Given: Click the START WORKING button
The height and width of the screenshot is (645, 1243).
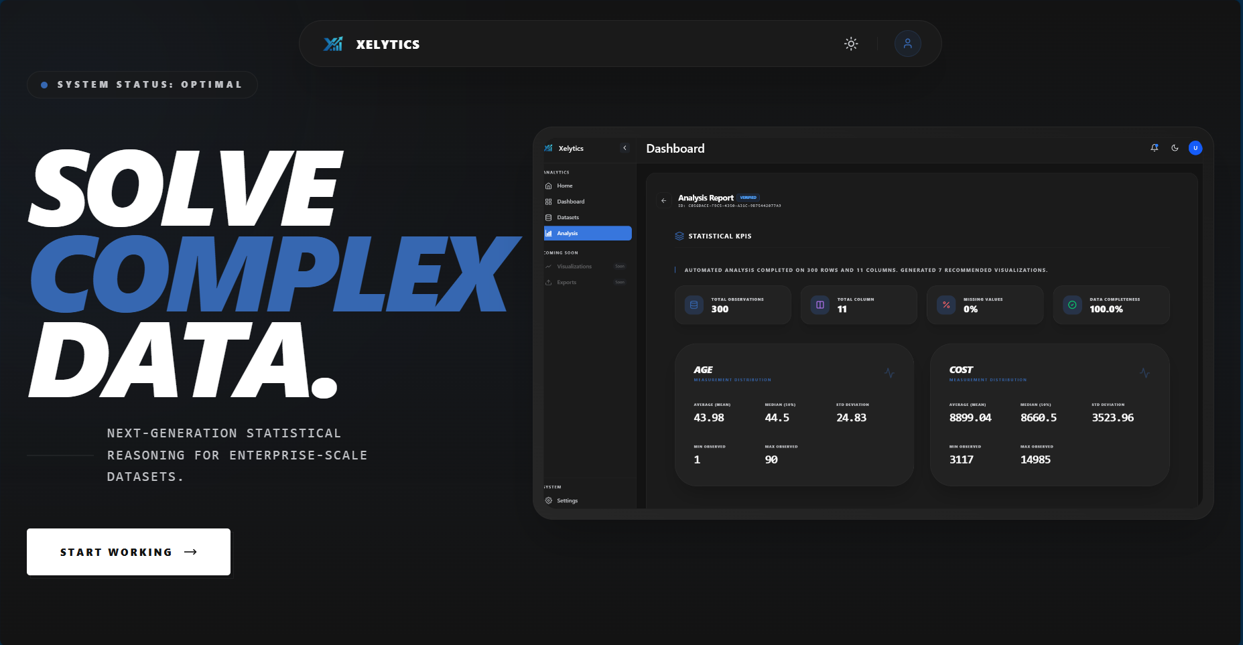Looking at the screenshot, I should pos(128,552).
